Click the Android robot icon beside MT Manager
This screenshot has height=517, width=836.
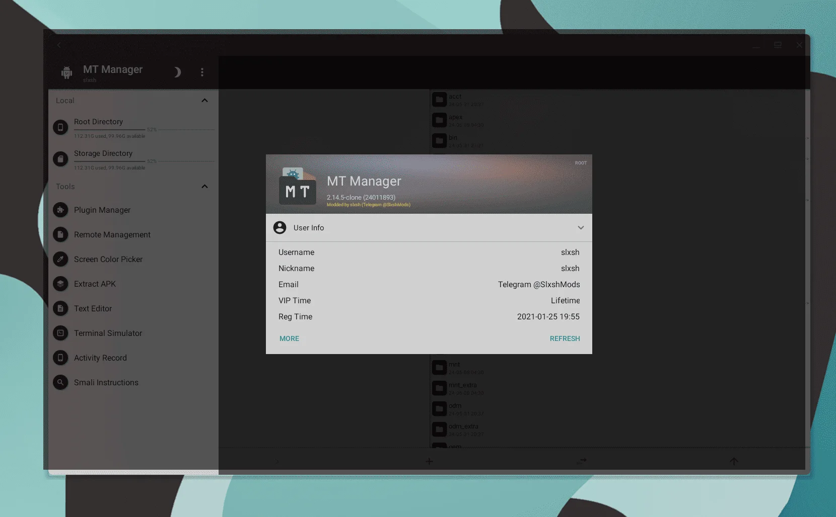66,72
